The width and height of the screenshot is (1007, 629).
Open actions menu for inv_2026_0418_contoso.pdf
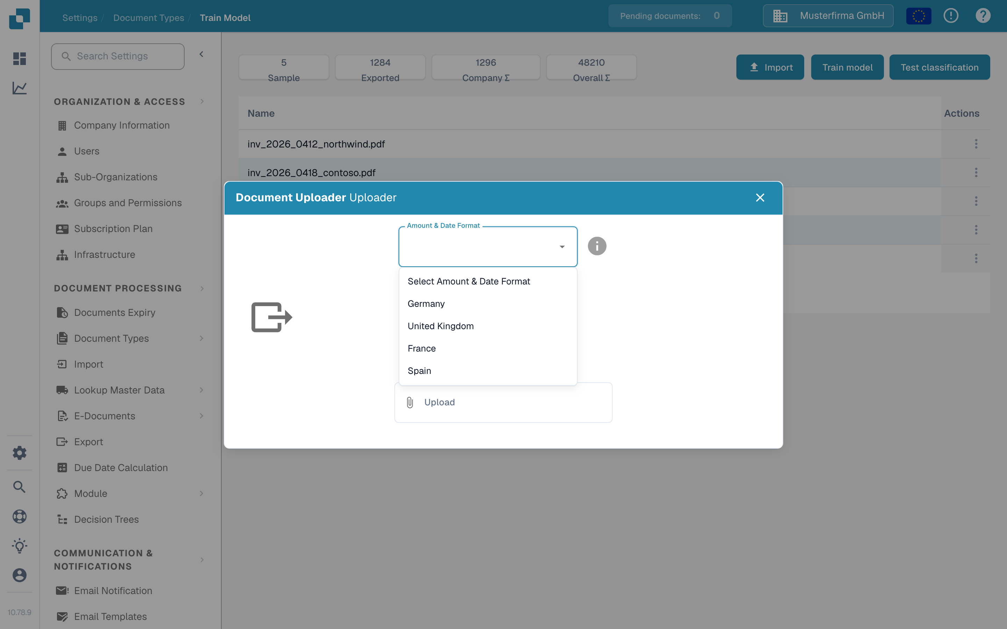[x=976, y=173]
